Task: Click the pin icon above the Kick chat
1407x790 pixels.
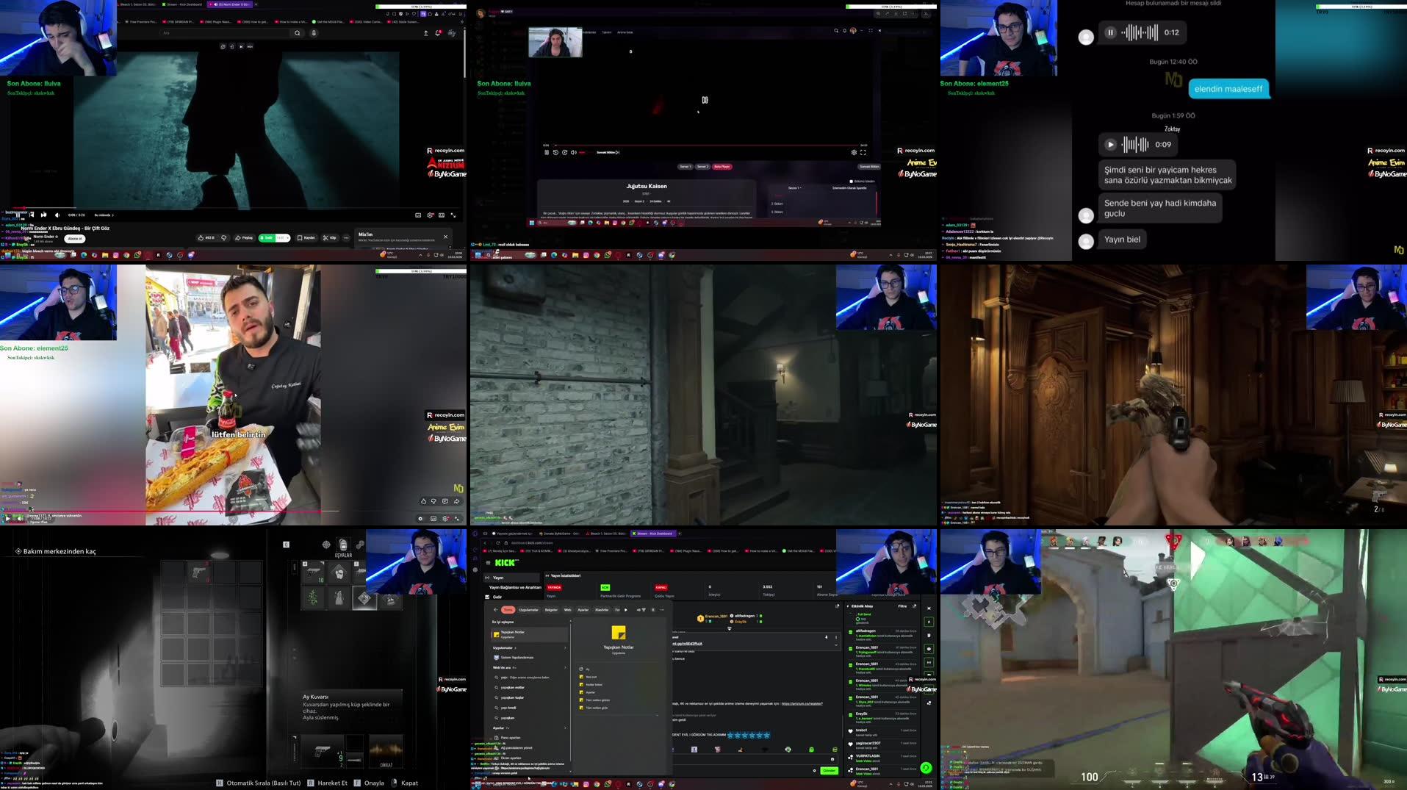Action: (x=826, y=638)
